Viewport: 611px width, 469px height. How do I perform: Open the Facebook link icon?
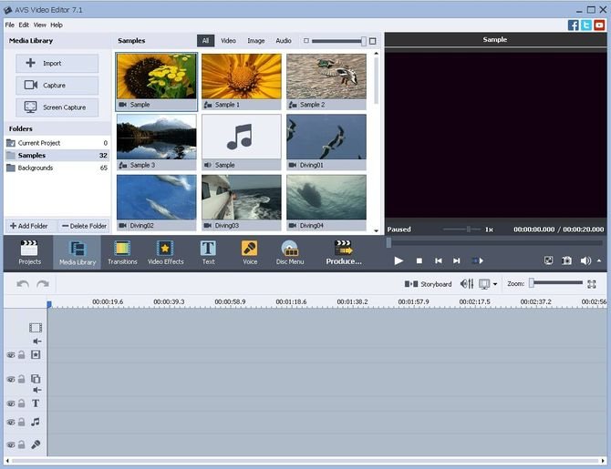pyautogui.click(x=574, y=25)
